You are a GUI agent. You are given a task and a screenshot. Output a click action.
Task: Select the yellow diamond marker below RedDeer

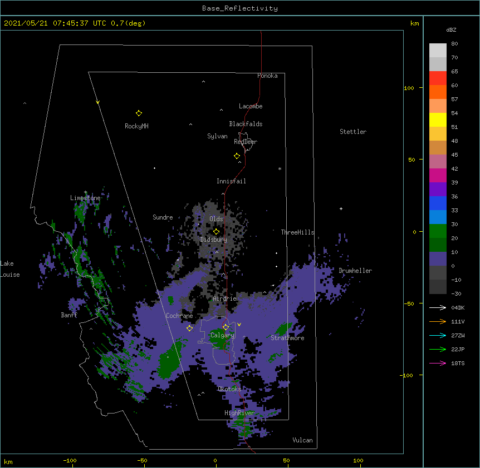pos(237,156)
